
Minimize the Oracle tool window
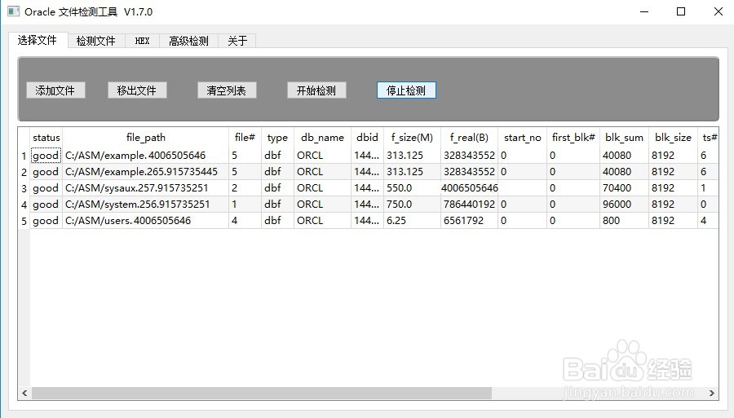pyautogui.click(x=644, y=11)
